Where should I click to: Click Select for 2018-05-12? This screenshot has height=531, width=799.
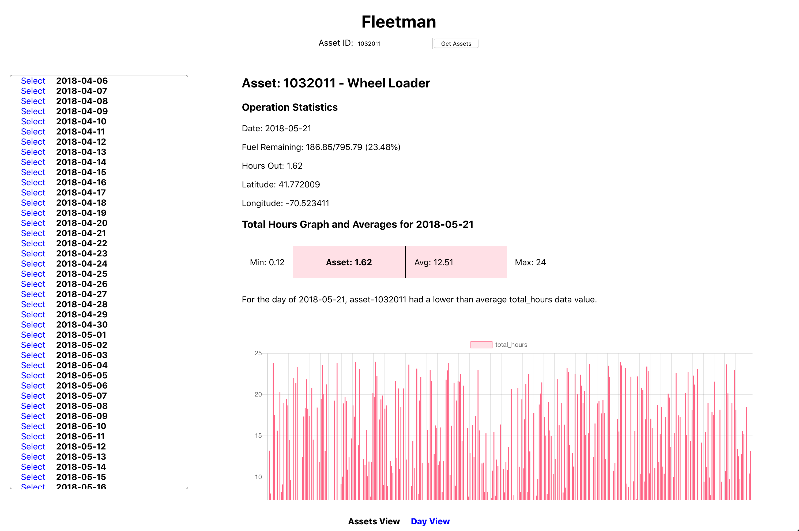[33, 446]
